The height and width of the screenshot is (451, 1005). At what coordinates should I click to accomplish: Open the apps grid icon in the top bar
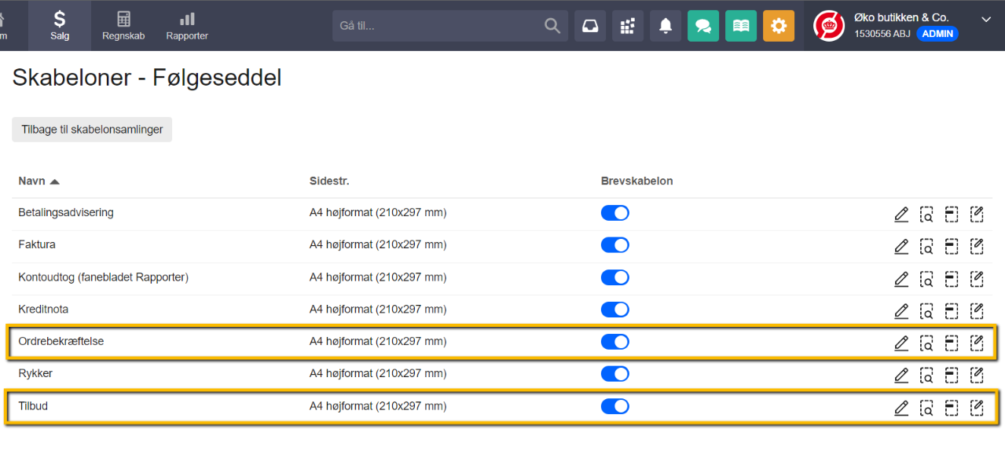628,26
